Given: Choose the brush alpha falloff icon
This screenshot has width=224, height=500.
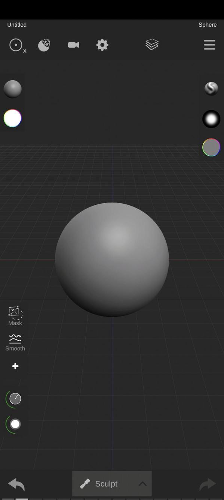Looking at the screenshot, I should point(211,119).
